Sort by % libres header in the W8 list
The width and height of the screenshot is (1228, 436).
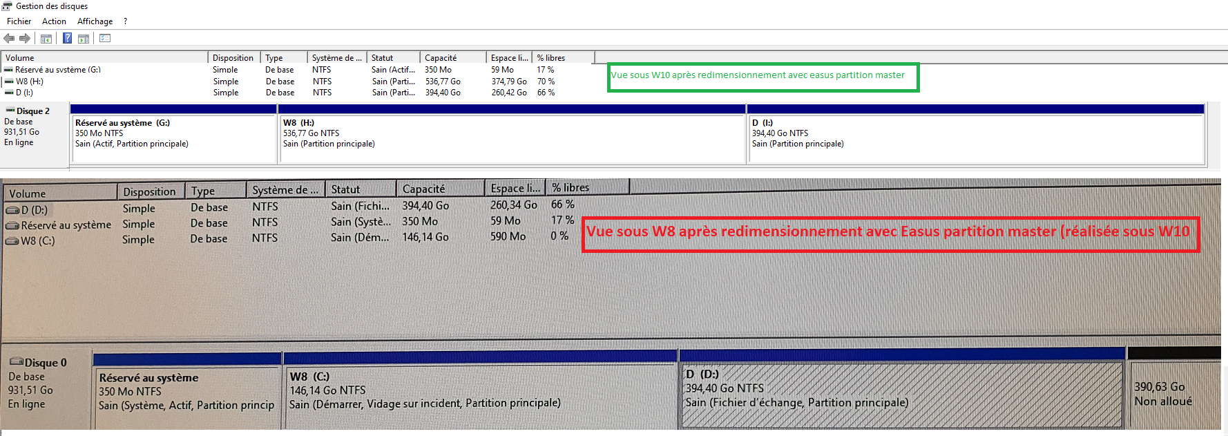587,188
